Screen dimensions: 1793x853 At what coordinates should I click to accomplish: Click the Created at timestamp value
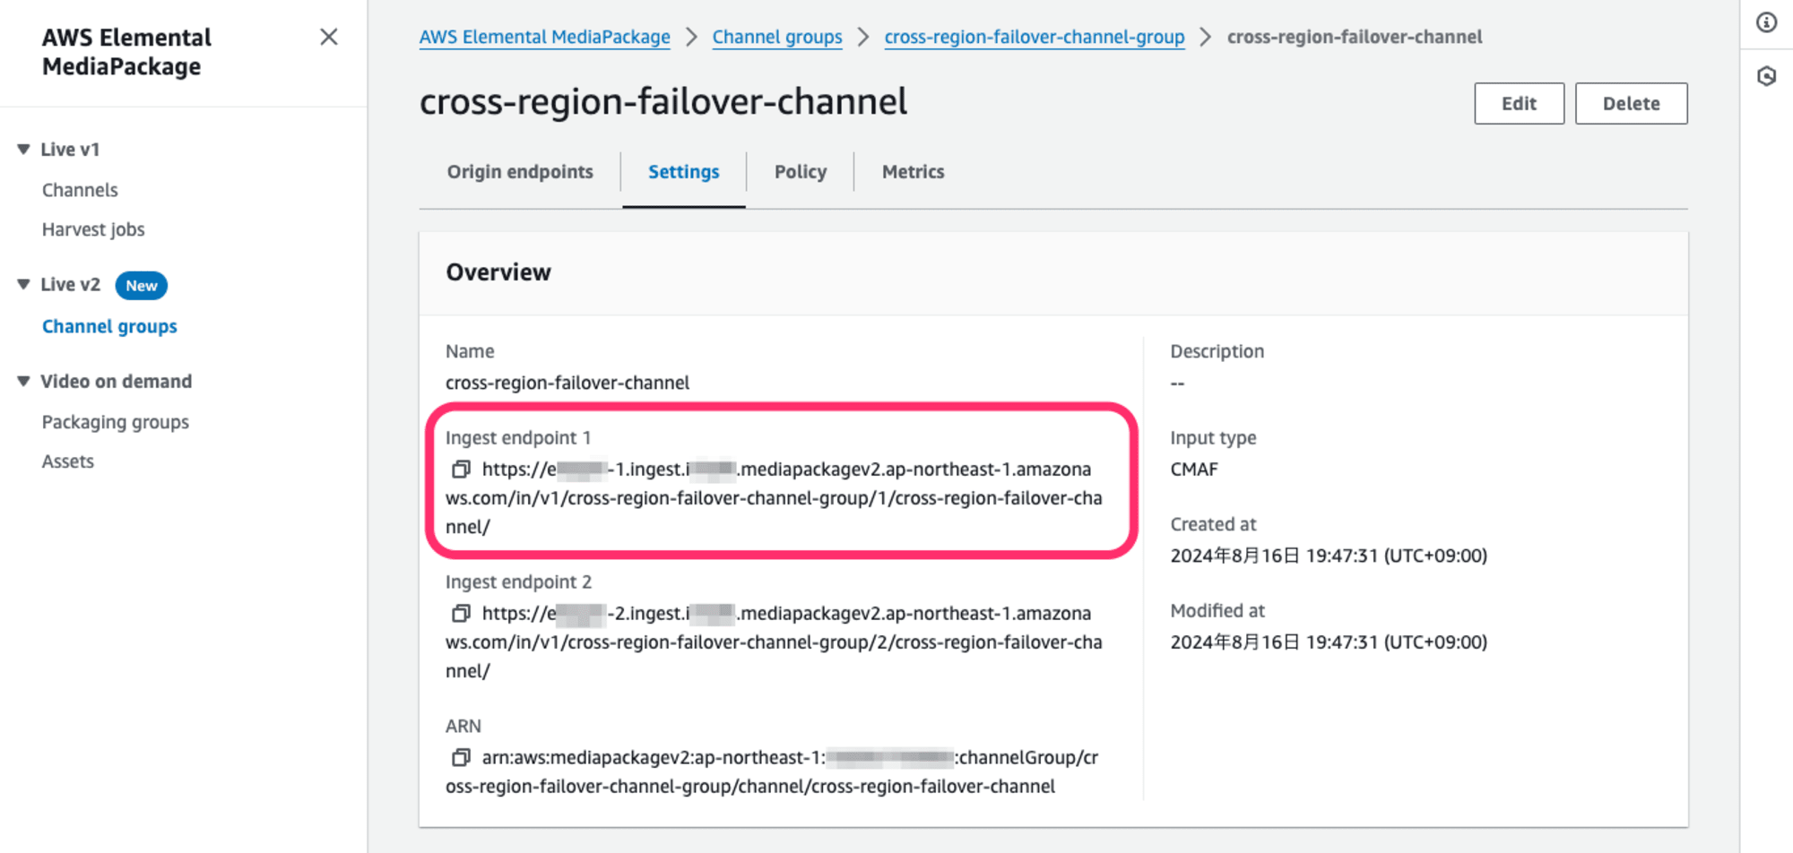1329,556
